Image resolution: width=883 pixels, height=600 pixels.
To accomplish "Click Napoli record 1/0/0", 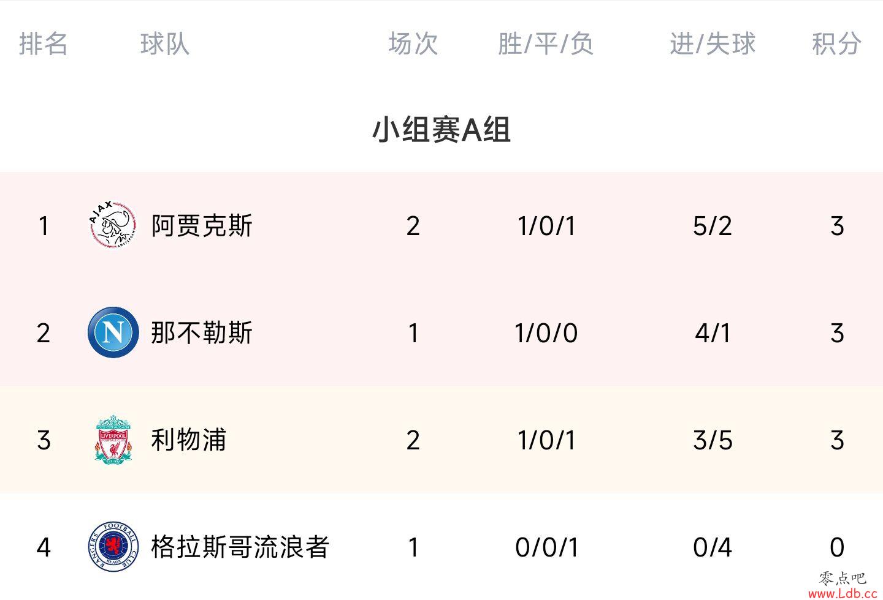I will [x=546, y=333].
